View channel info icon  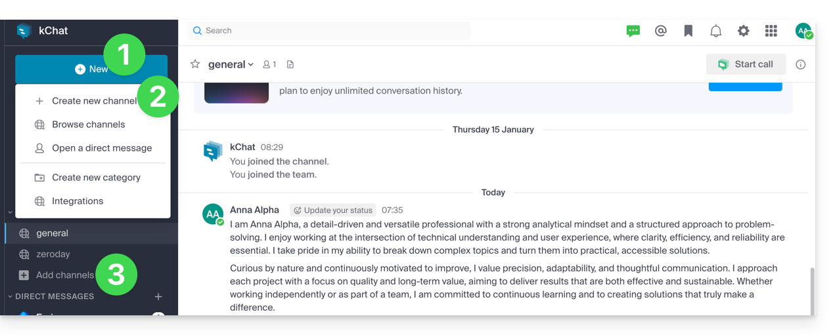pos(800,64)
